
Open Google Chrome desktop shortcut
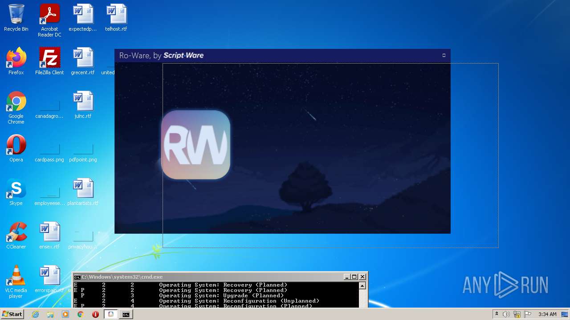pyautogui.click(x=16, y=108)
